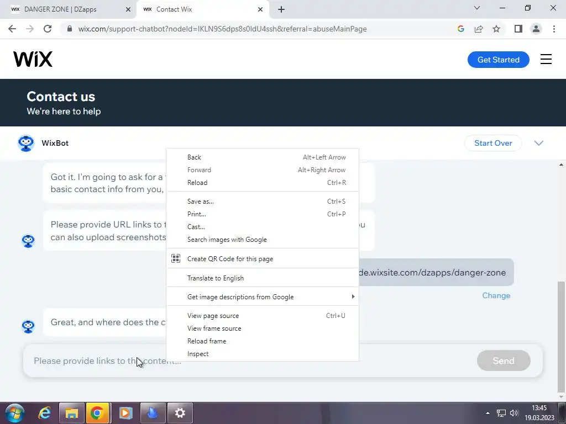Click the dzapps/danger-zone URL message bubble
566x424 pixels.
(x=436, y=272)
